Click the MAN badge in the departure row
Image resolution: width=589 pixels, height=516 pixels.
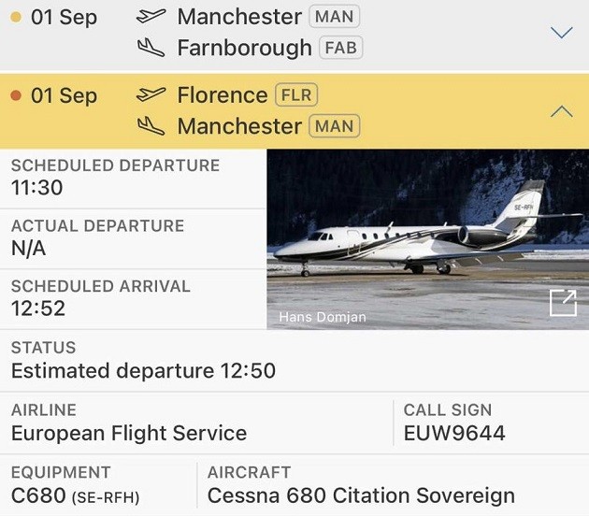334,16
